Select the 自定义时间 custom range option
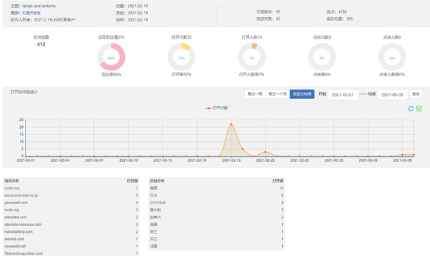430x256 pixels. pyautogui.click(x=302, y=94)
